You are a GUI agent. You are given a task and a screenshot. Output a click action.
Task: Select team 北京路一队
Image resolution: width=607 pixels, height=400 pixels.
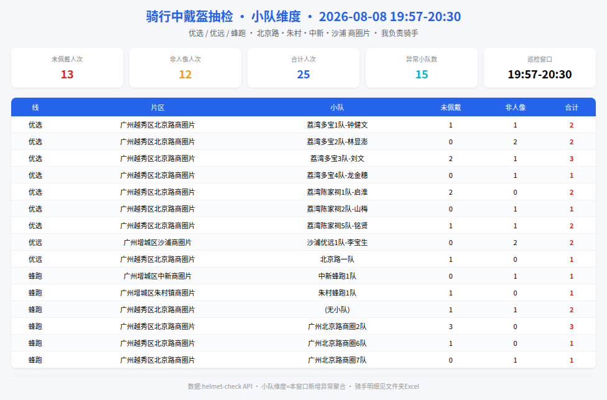point(337,259)
